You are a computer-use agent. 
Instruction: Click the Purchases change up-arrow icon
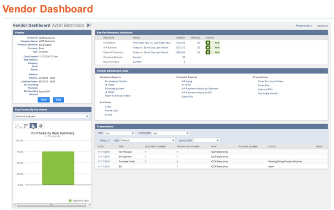[208, 43]
